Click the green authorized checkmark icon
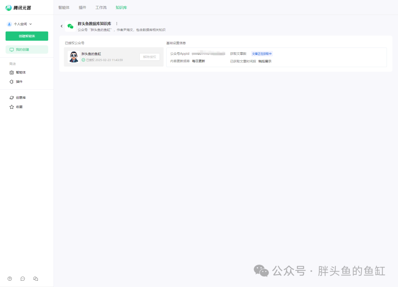 [x=83, y=60]
